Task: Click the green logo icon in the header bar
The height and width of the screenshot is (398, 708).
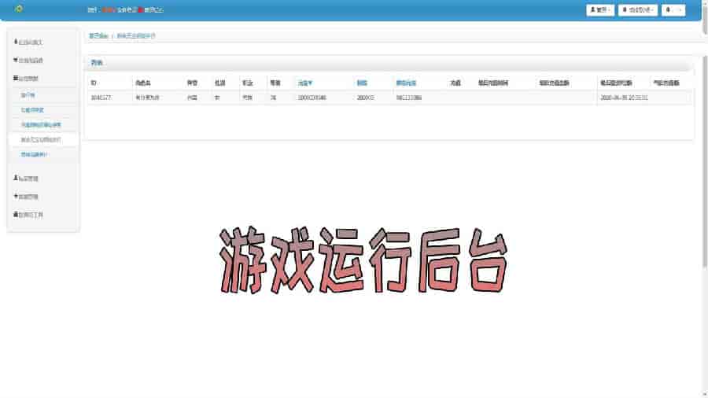Action: (x=19, y=9)
